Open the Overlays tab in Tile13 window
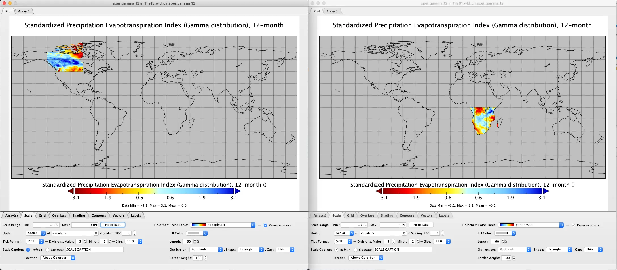 click(x=59, y=215)
